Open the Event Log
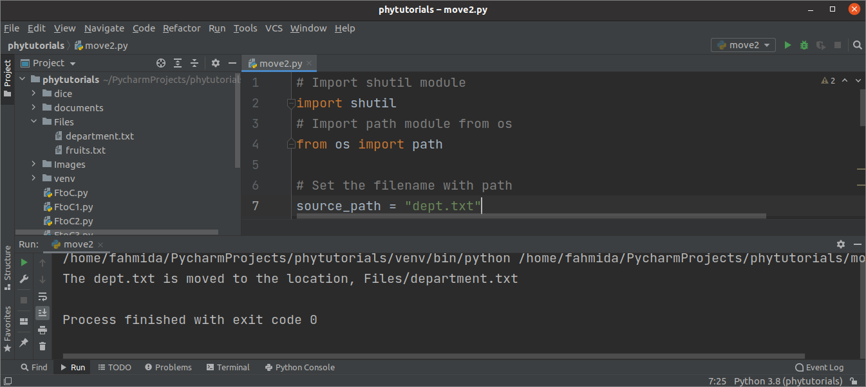This screenshot has height=387, width=866. click(x=819, y=367)
